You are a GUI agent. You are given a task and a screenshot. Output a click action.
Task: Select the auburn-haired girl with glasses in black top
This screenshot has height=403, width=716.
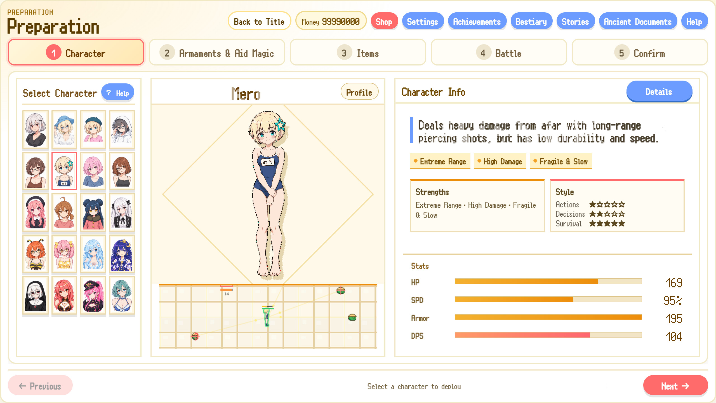click(122, 171)
